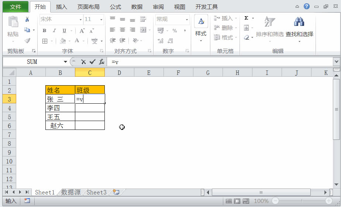Click the 格式 cells button
Image resolution: width=341 pixels, height=207 pixels.
coord(225,37)
